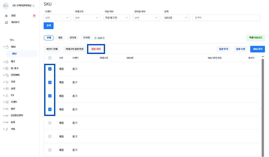Viewport: 269px width, 157px height.
Task: Open the 대시보드 dashboard icon
Action: 6,23
